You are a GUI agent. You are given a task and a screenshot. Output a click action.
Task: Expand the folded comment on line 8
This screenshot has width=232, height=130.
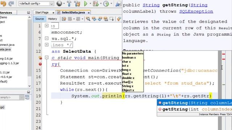point(47,44)
